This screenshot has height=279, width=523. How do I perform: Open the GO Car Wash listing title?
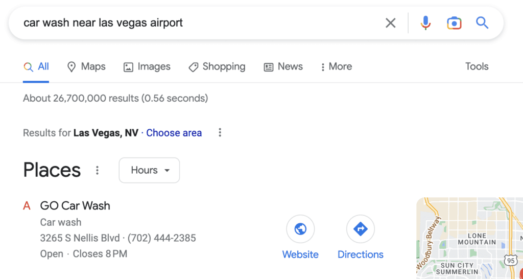pyautogui.click(x=75, y=205)
